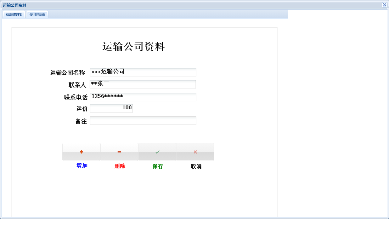Click the 取消 text label
This screenshot has height=243, width=389.
(x=195, y=166)
